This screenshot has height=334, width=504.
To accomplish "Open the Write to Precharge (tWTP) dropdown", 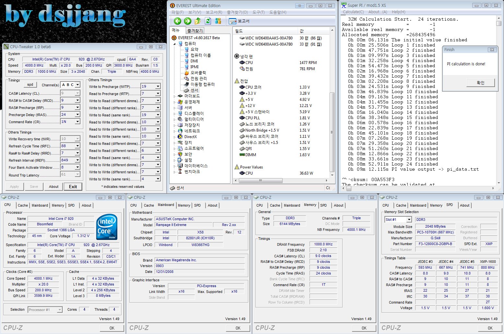I will tap(158, 87).
